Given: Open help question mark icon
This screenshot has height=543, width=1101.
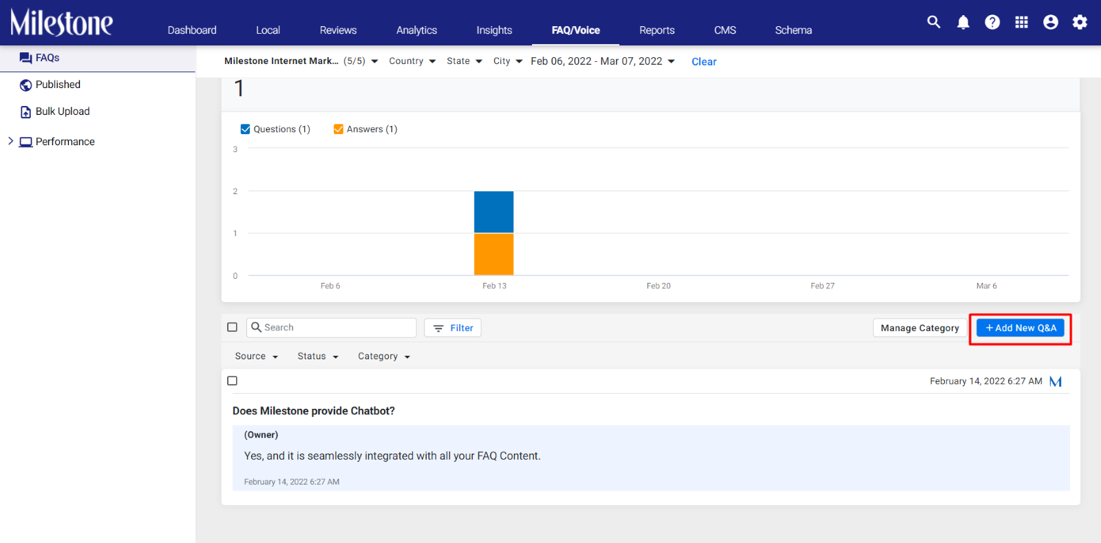Looking at the screenshot, I should pyautogui.click(x=992, y=22).
